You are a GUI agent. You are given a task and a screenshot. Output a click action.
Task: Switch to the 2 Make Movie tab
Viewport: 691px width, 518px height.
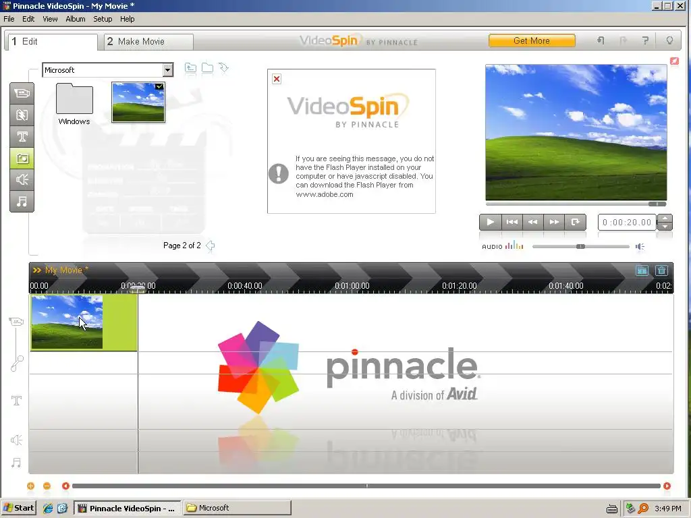[x=148, y=41]
